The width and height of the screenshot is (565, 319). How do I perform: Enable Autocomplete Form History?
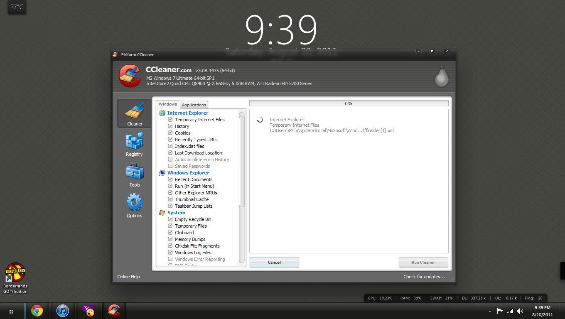click(x=170, y=159)
